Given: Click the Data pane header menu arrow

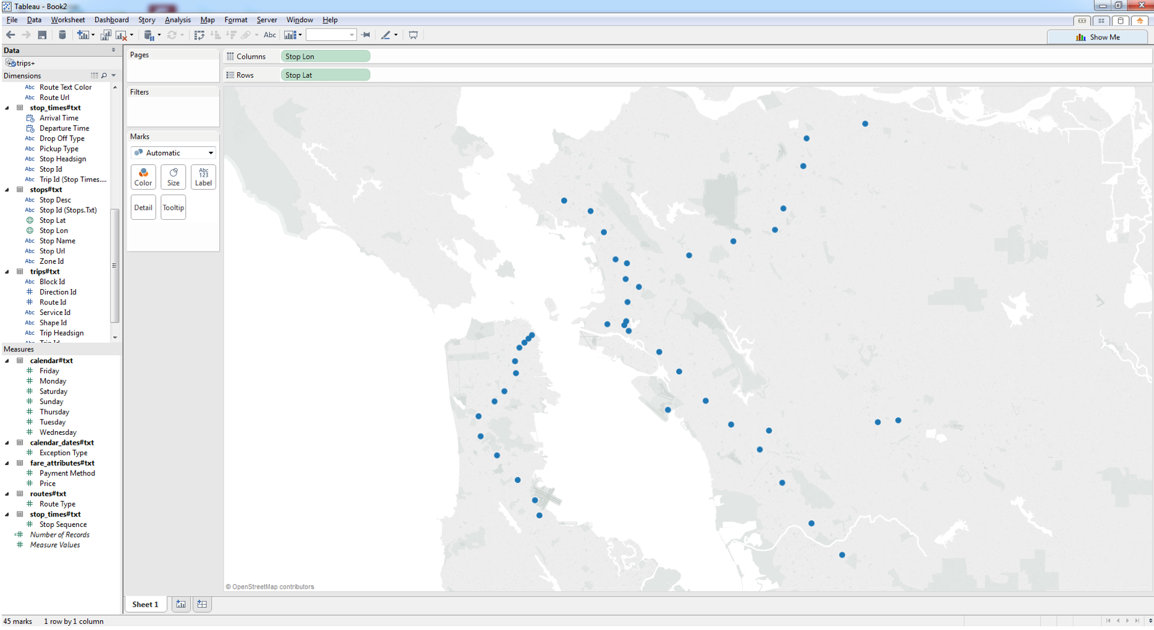Looking at the screenshot, I should click(x=114, y=50).
